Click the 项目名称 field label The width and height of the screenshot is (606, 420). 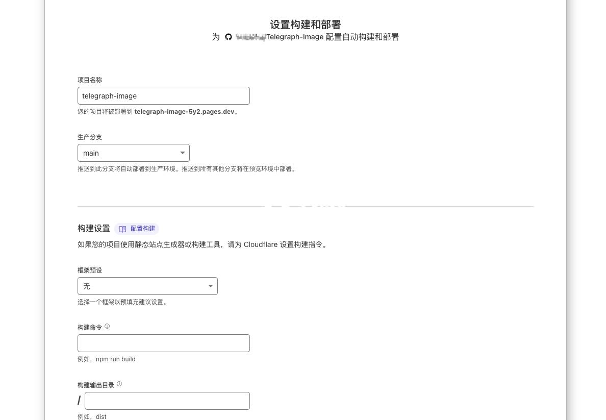(x=90, y=80)
